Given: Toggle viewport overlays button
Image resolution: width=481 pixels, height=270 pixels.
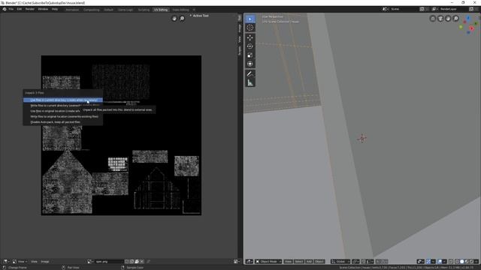Looking at the screenshot, I should coord(440,262).
